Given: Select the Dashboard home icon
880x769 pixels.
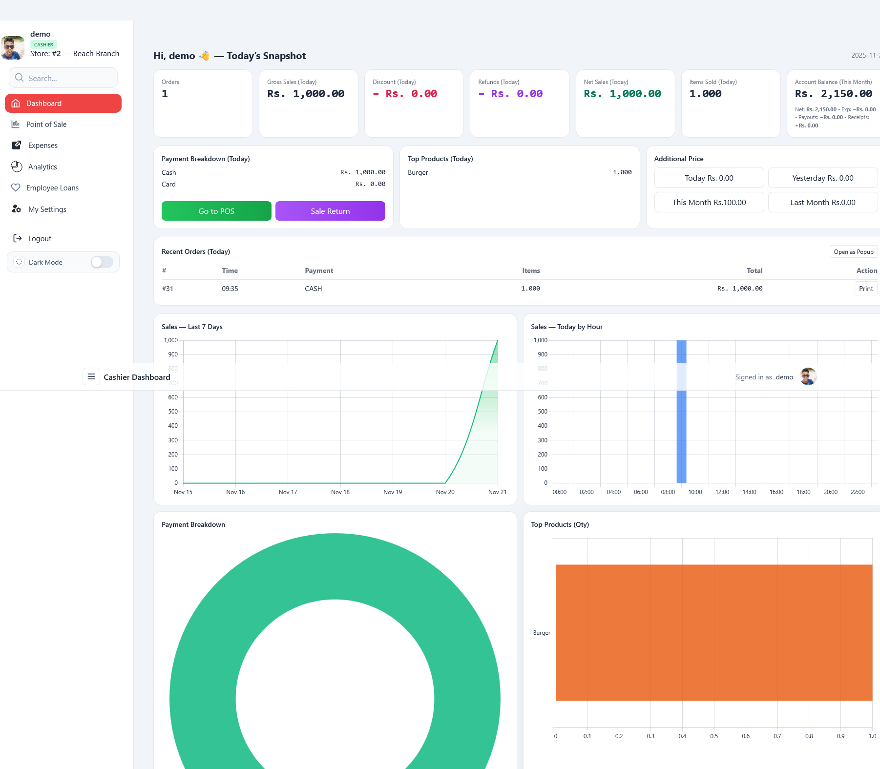Looking at the screenshot, I should point(16,103).
